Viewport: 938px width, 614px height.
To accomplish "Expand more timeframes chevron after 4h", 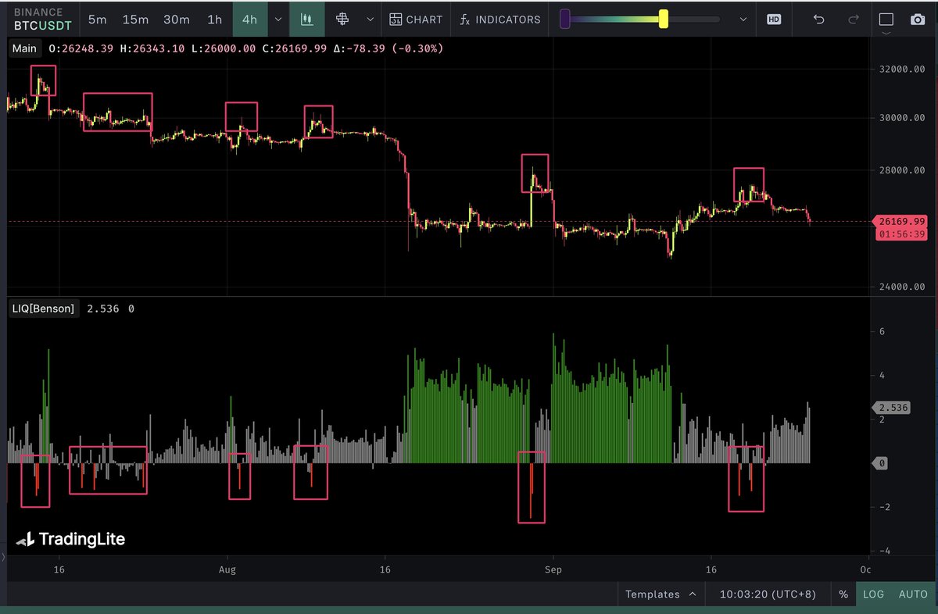I will 278,20.
